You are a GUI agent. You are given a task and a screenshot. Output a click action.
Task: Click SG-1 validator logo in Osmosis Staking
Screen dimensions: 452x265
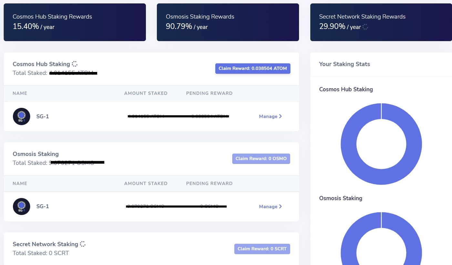point(21,207)
